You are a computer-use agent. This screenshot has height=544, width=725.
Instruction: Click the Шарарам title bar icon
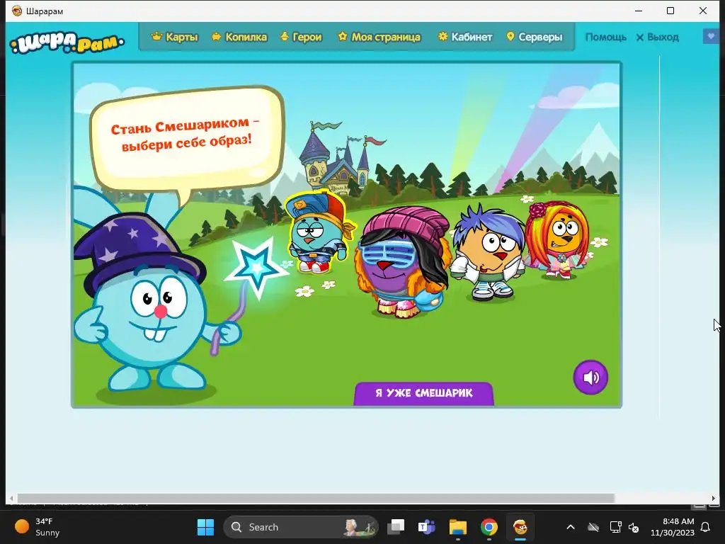click(x=17, y=11)
